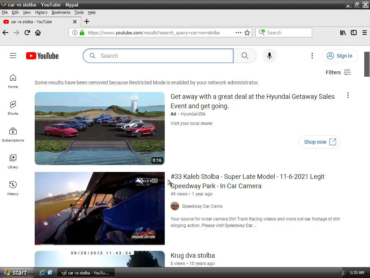Click the 49 views 1 year ago text
Image resolution: width=370 pixels, height=278 pixels.
tap(192, 194)
